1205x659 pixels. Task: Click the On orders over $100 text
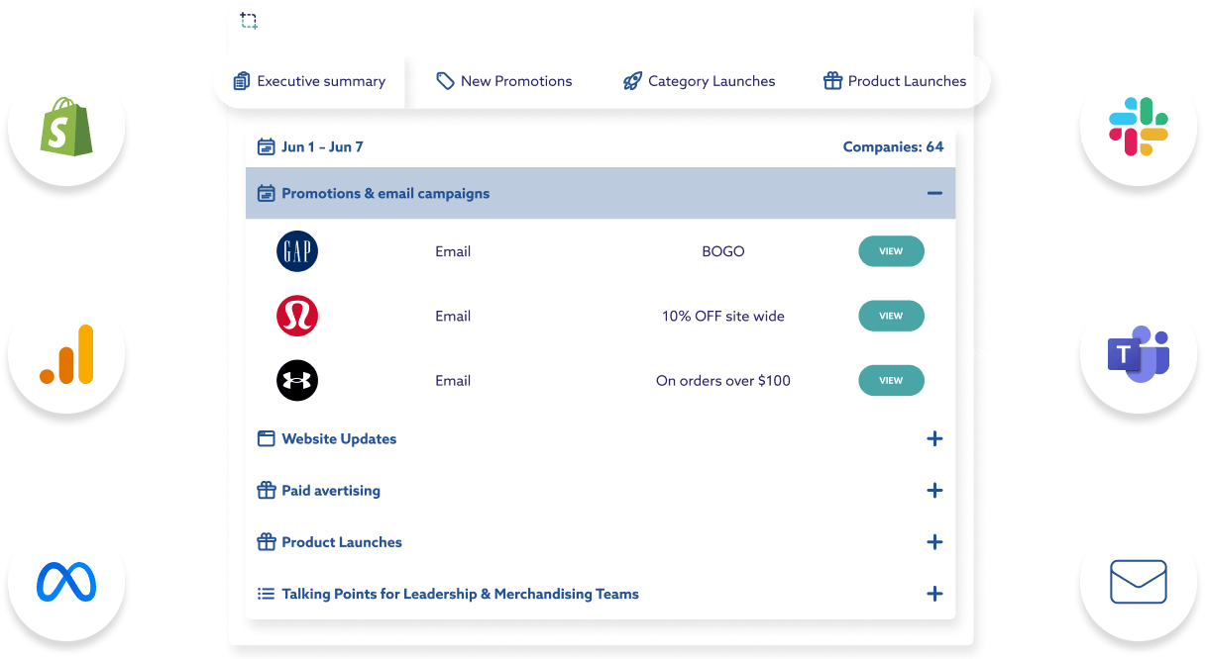coord(723,380)
